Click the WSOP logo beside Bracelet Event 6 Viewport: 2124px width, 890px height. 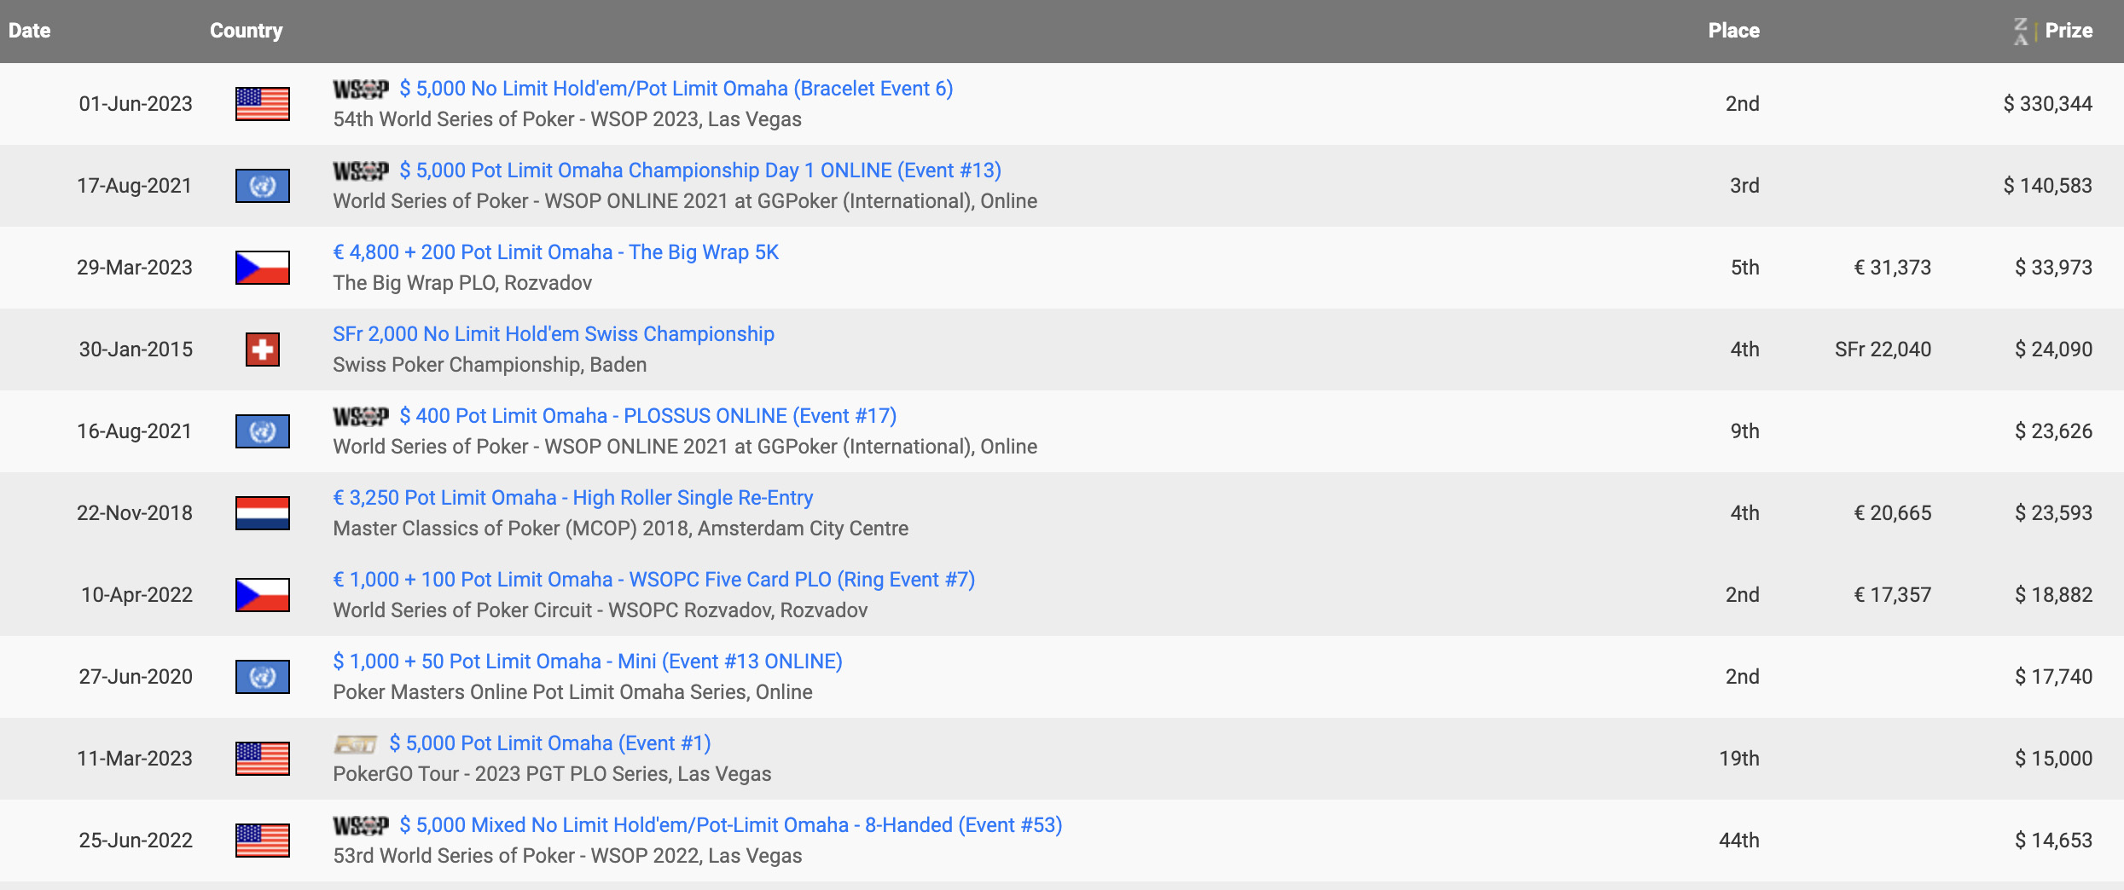(x=360, y=90)
